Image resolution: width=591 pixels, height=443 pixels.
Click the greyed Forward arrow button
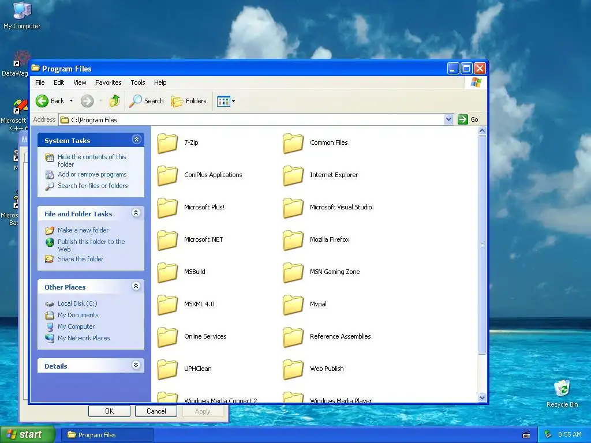coord(87,101)
